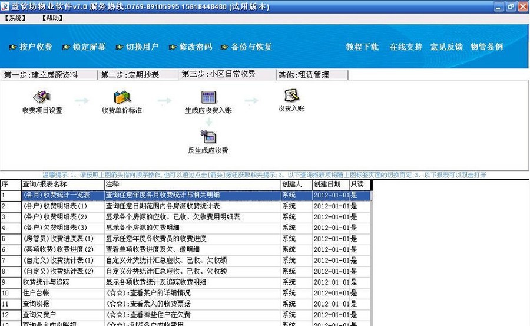This screenshot has height=326, width=530.
Task: Click note 显示各个房源的欠费明细
Action: point(143,228)
